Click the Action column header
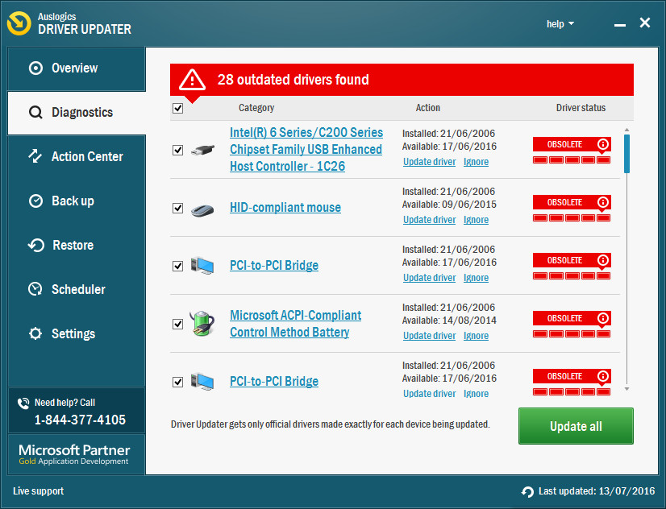Screen dimensions: 666x509 [x=427, y=108]
